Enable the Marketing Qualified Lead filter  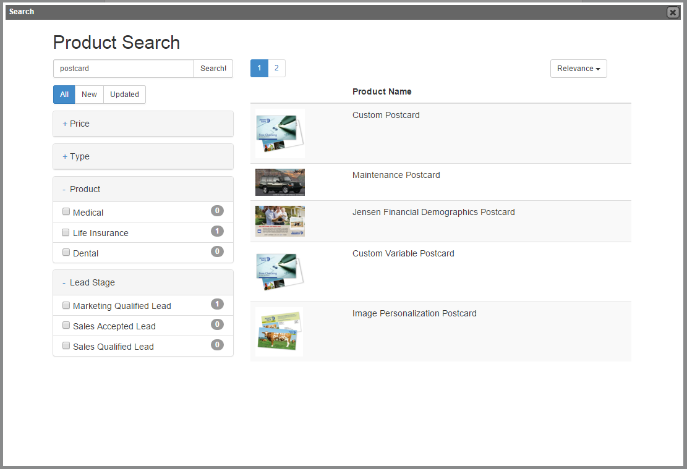click(x=66, y=305)
